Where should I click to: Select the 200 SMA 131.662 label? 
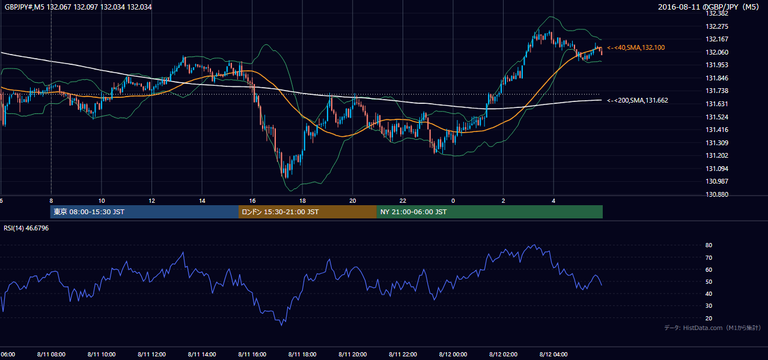[x=638, y=100]
